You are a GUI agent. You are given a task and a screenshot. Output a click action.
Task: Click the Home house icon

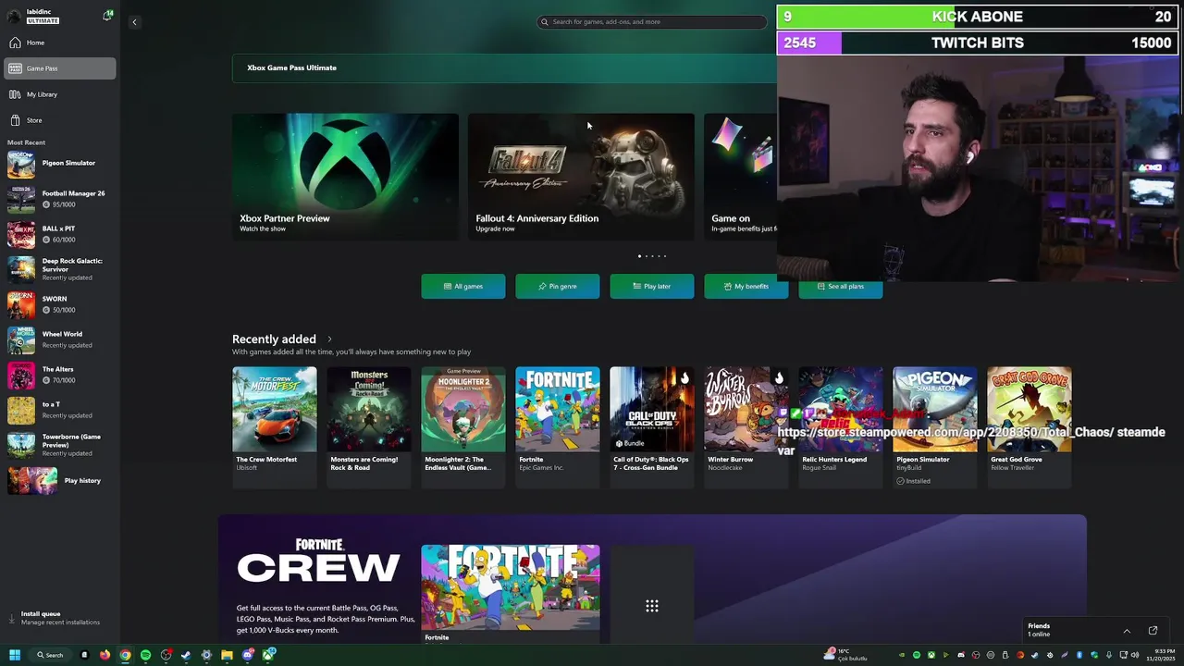(15, 43)
